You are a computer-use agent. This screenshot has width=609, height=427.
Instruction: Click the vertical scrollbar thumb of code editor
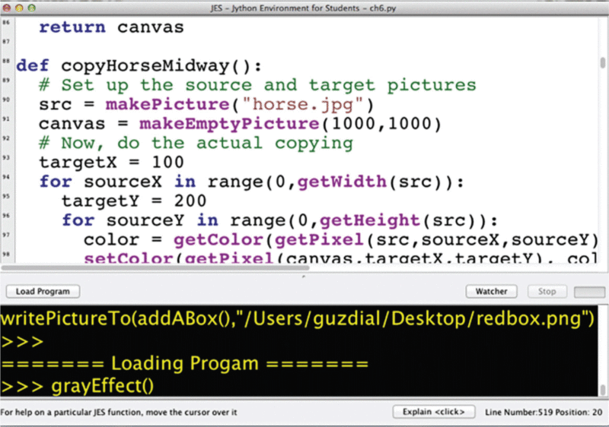click(602, 63)
